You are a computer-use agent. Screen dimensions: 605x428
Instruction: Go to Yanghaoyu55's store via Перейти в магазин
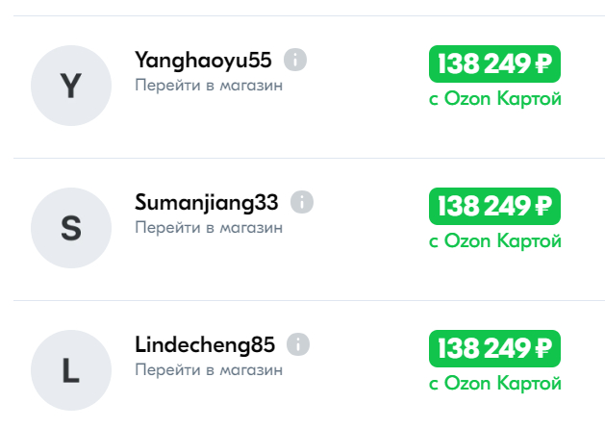(209, 85)
